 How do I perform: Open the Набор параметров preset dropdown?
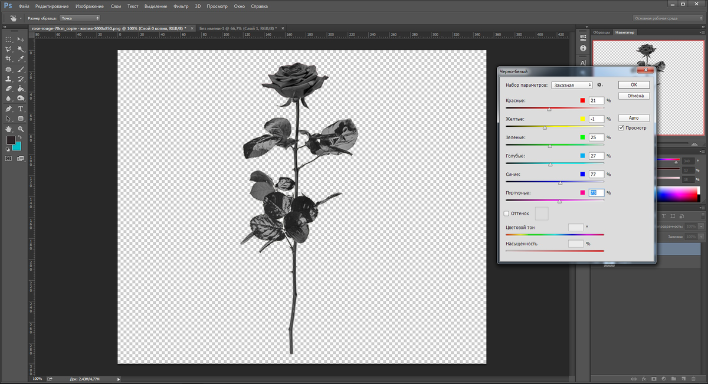click(572, 85)
